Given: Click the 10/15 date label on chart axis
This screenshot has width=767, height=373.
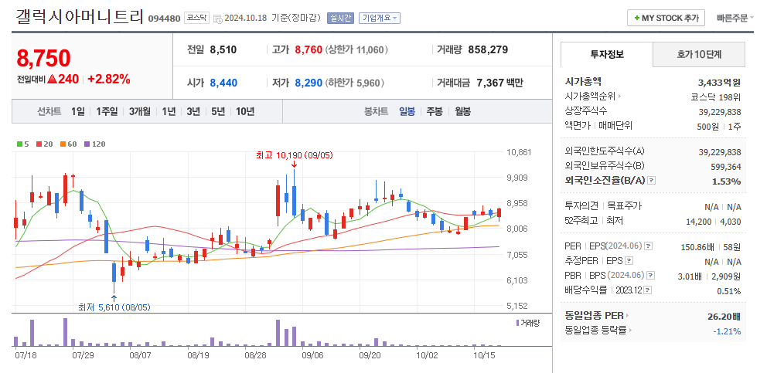Looking at the screenshot, I should (x=484, y=355).
